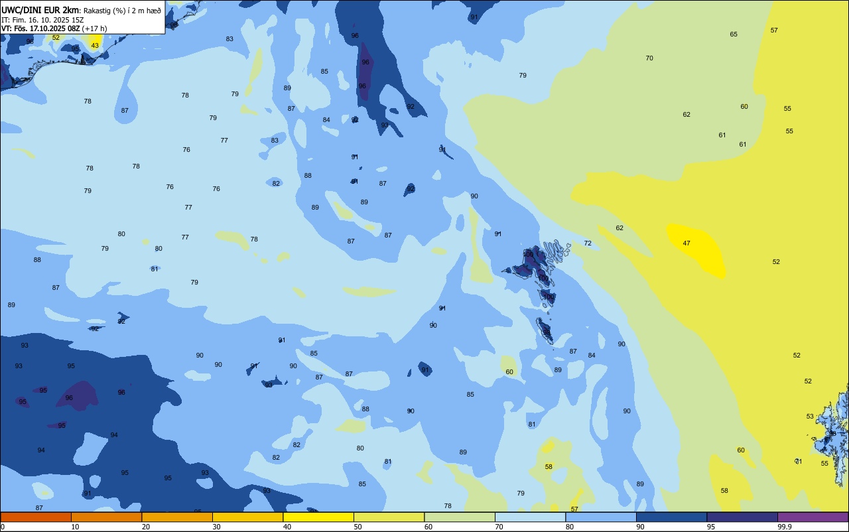Click the map value "71" near right edge
The height and width of the screenshot is (532, 849).
coord(799,462)
